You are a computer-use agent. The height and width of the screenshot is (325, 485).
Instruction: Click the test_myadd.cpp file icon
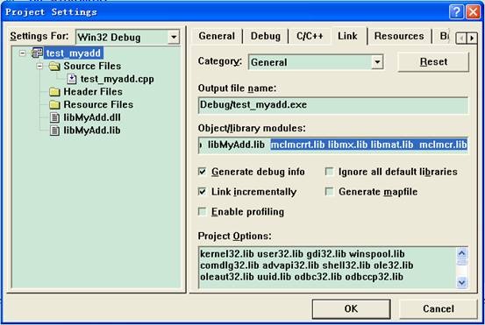[72, 79]
